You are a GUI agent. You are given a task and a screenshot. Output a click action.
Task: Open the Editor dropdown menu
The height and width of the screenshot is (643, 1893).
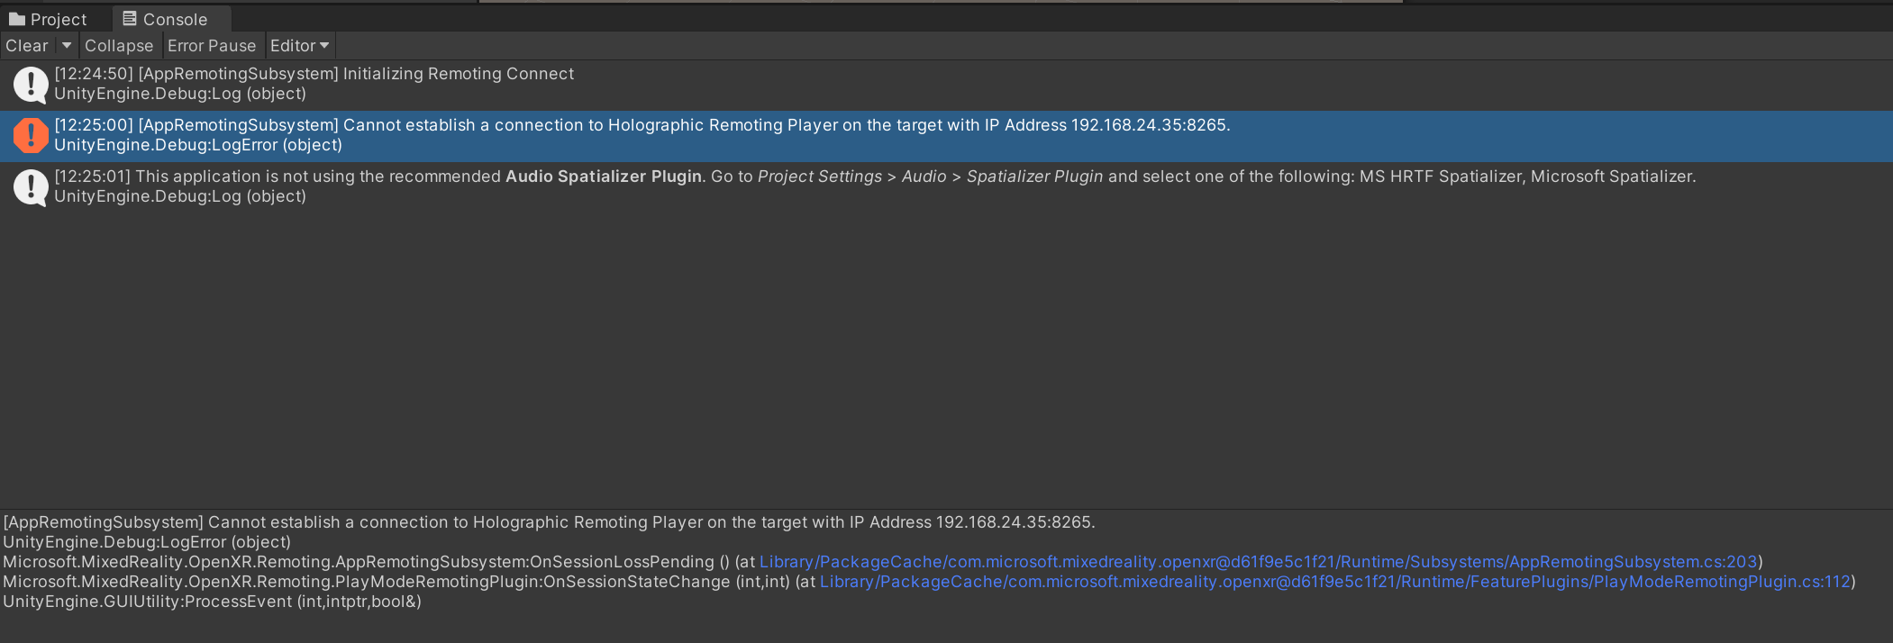coord(300,45)
